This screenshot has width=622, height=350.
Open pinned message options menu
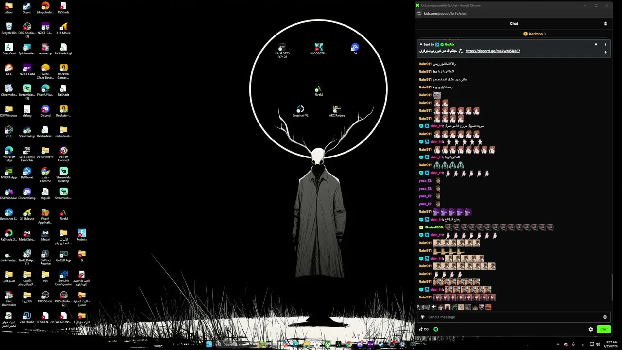click(x=605, y=44)
